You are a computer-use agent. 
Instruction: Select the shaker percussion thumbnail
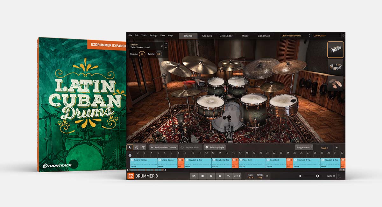[336, 50]
